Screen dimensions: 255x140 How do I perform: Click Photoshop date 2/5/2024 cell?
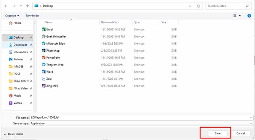[x=112, y=51]
